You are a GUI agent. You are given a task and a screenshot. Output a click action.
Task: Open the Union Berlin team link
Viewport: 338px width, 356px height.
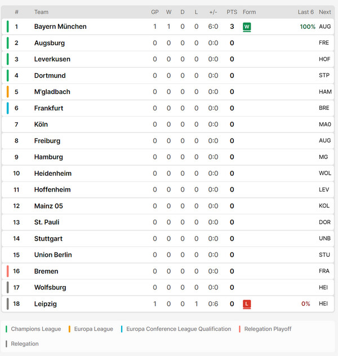coord(53,255)
